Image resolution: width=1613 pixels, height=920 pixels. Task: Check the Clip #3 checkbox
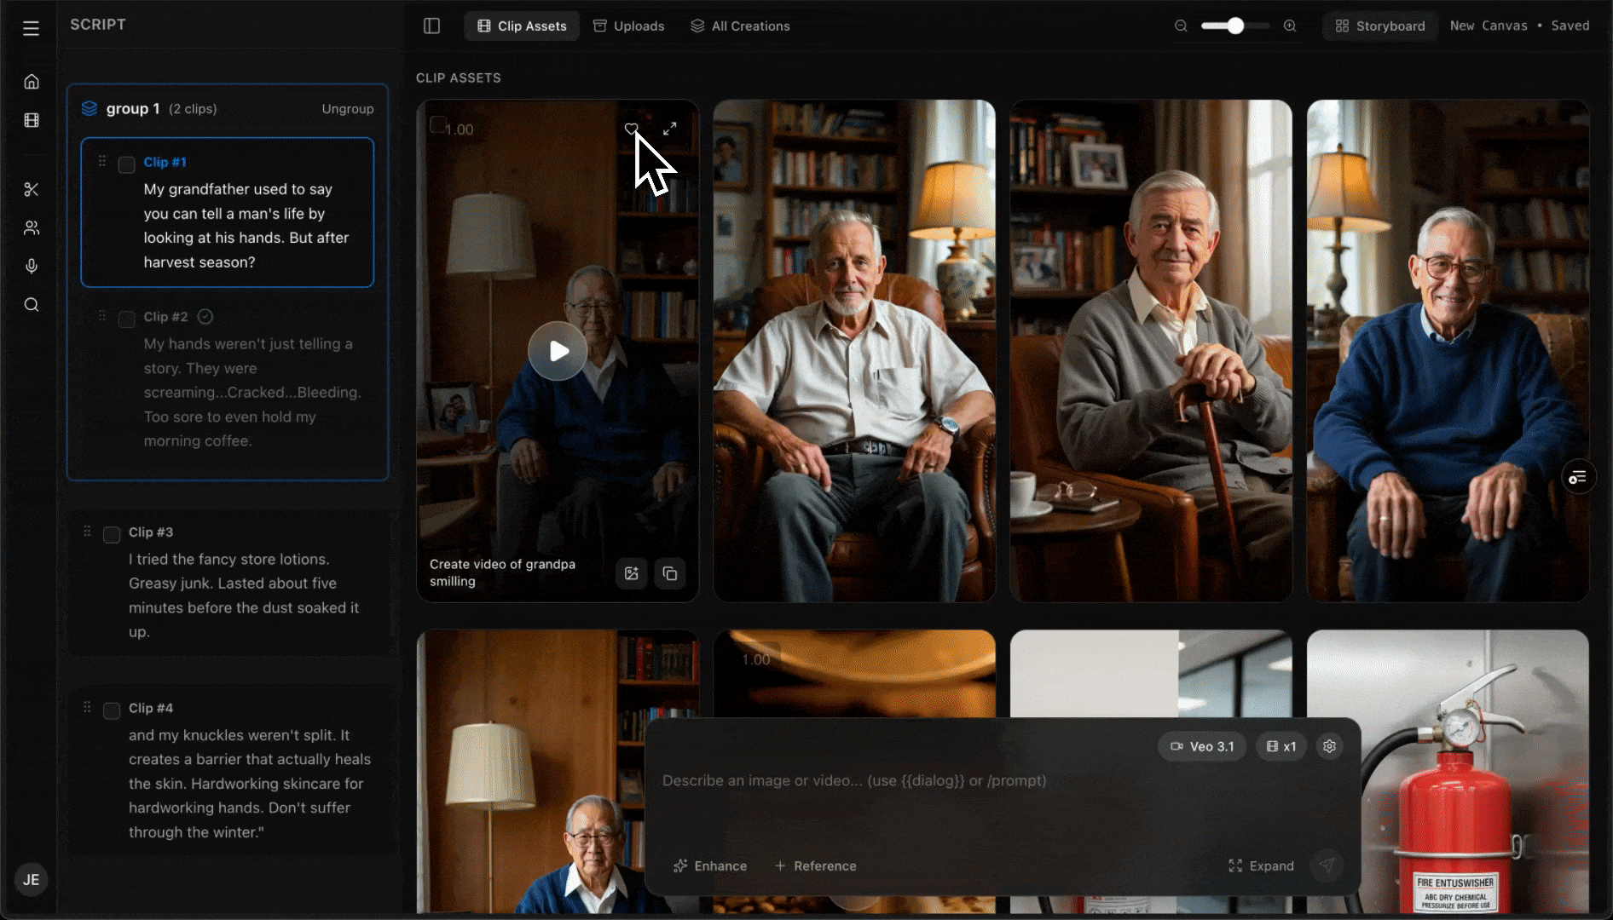click(111, 534)
